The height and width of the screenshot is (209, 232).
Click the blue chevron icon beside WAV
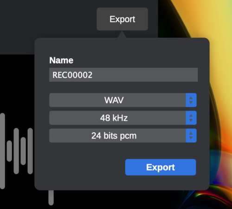[191, 100]
